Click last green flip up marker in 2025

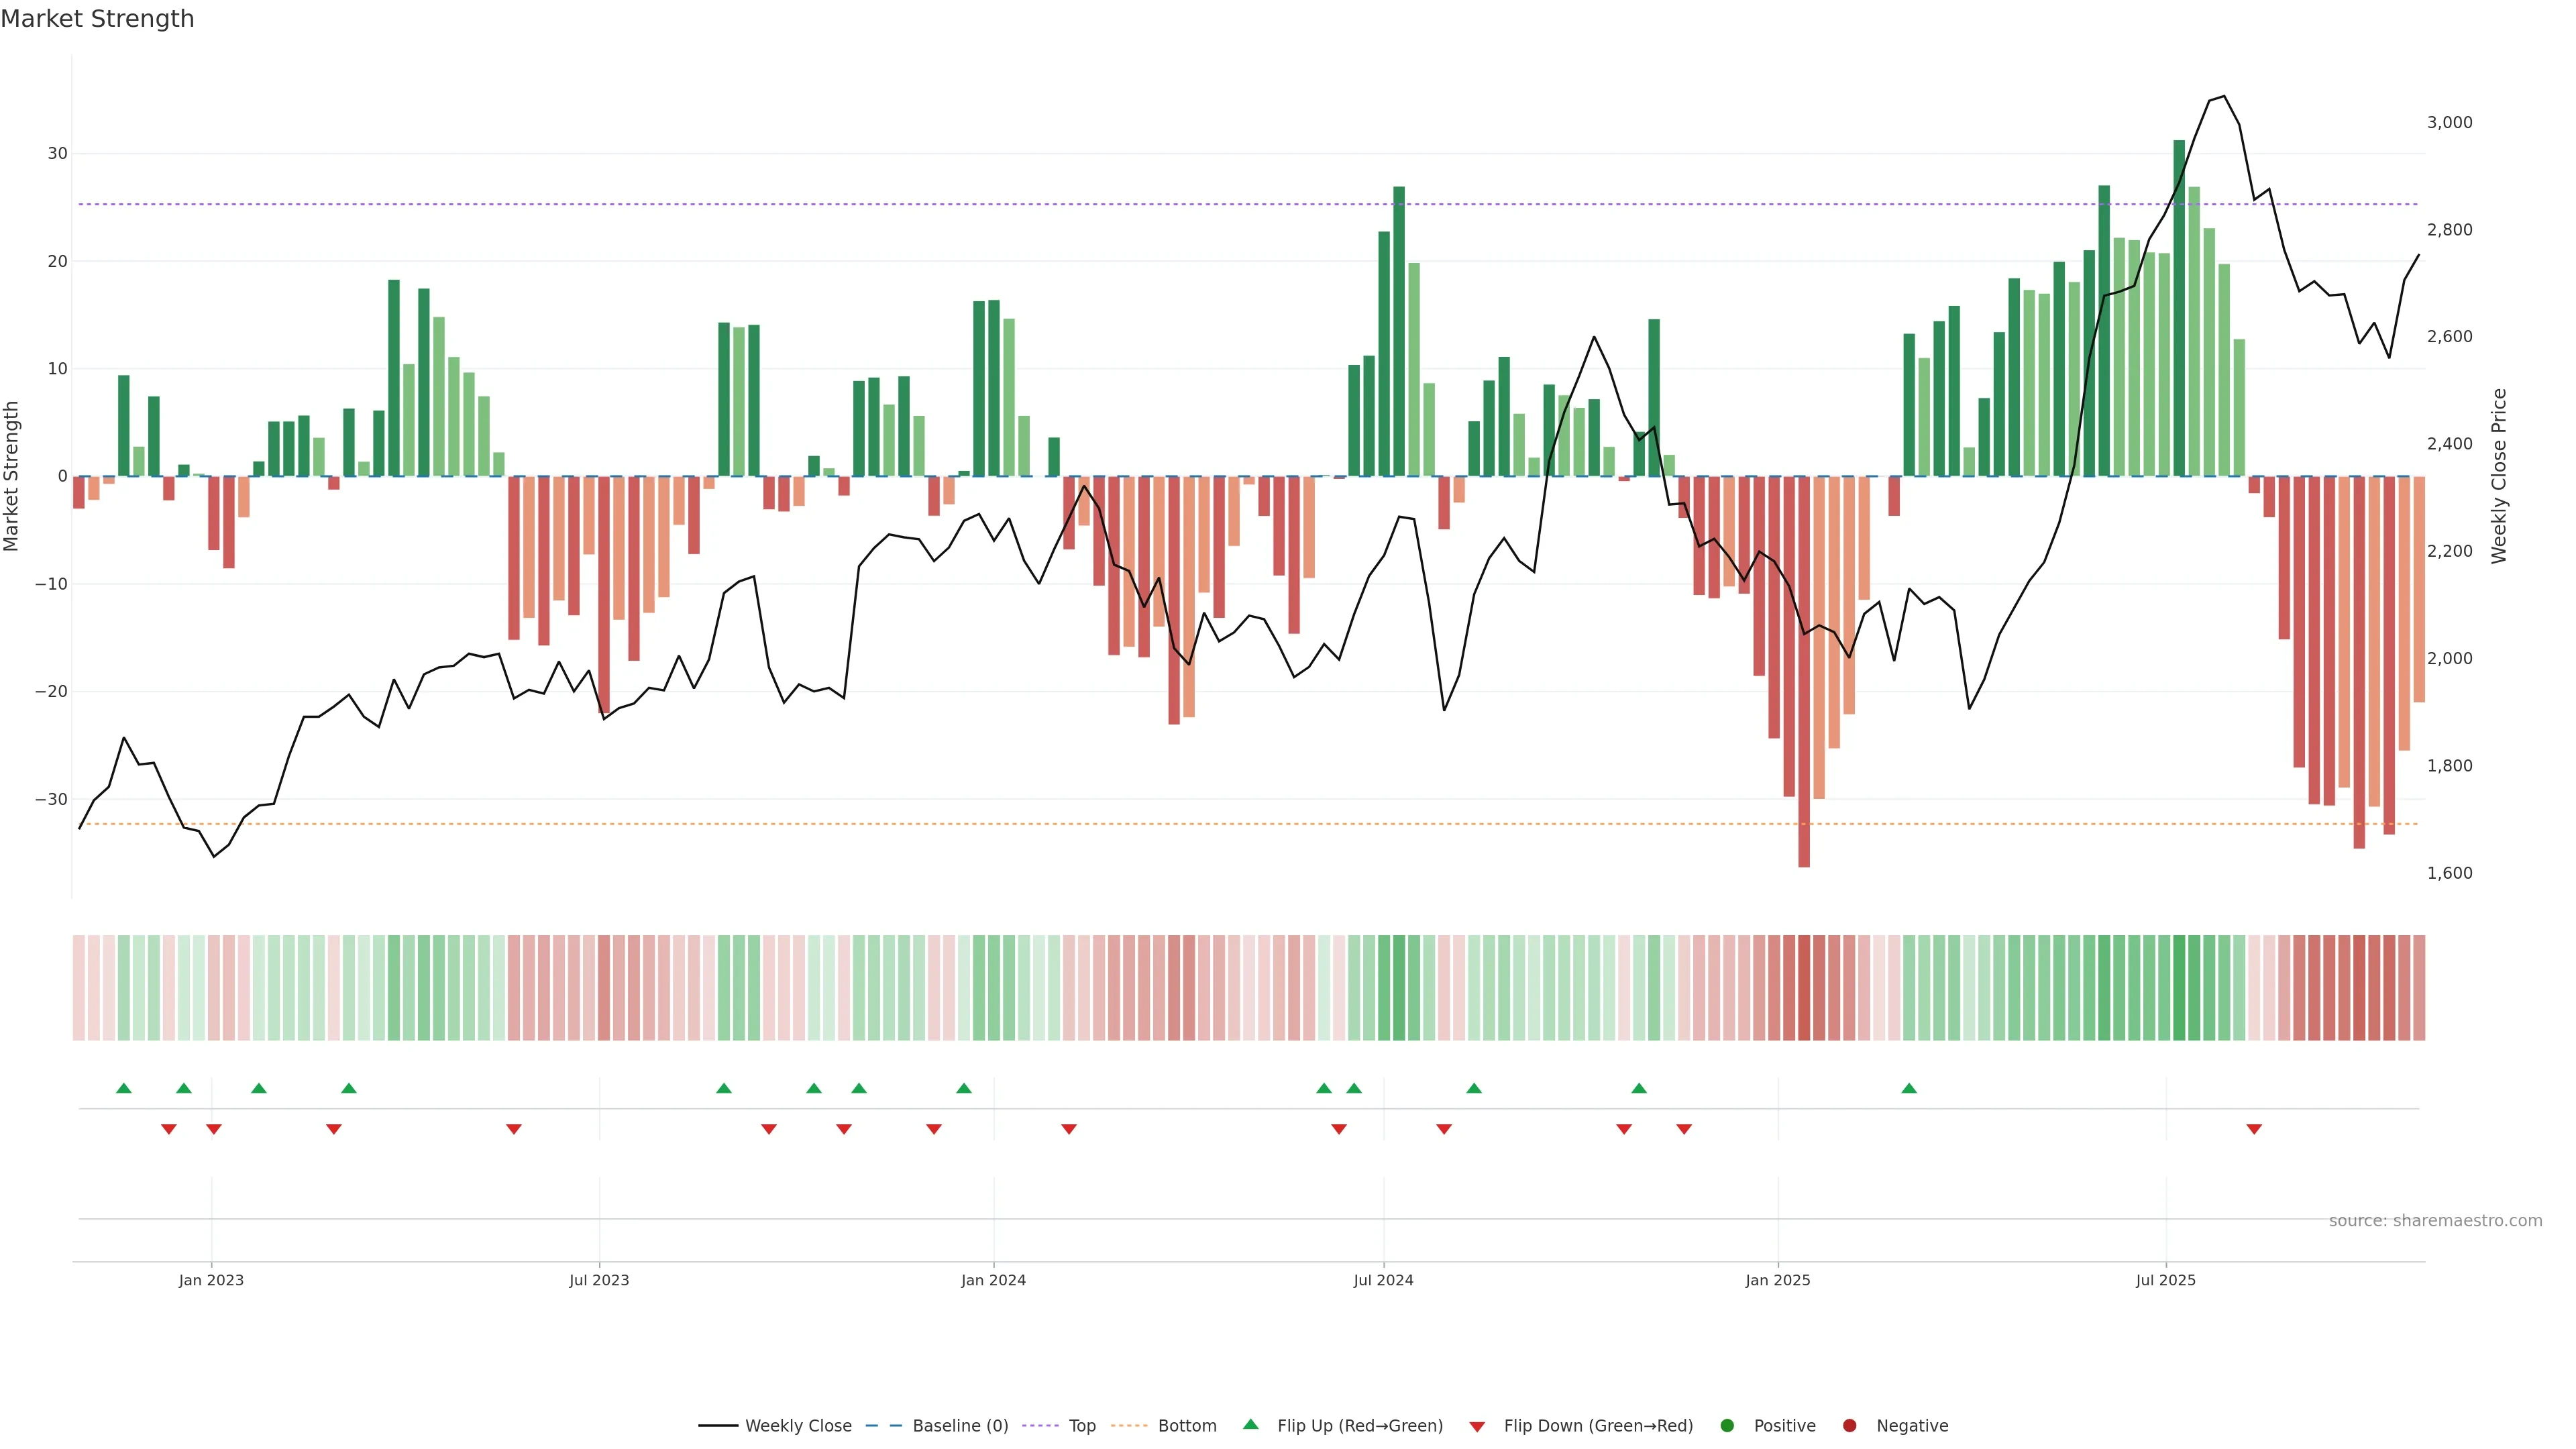(x=1909, y=1088)
